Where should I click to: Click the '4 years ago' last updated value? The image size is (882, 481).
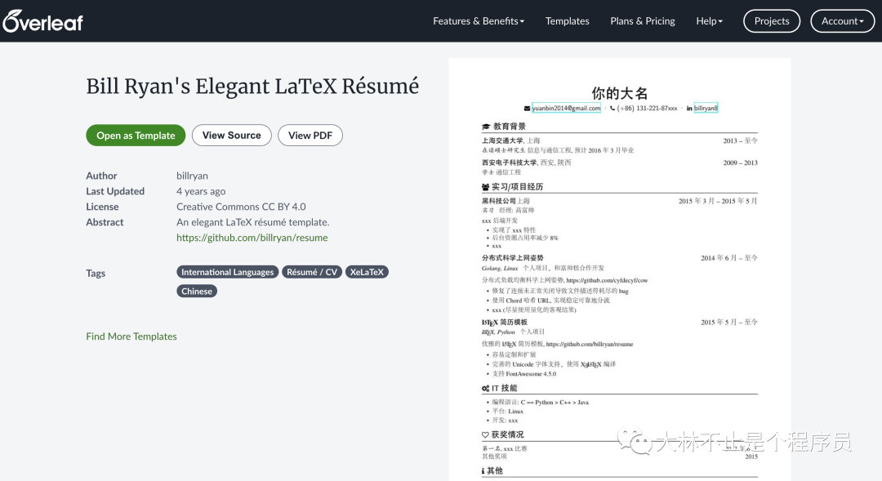point(201,191)
